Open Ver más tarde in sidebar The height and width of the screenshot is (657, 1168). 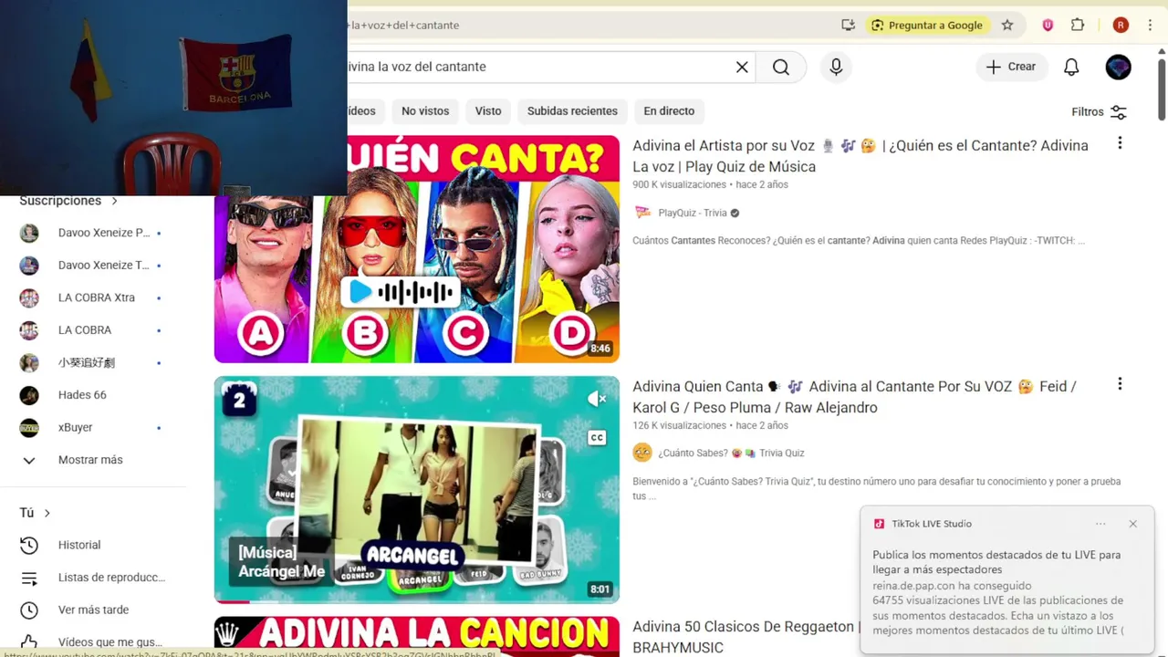point(91,610)
